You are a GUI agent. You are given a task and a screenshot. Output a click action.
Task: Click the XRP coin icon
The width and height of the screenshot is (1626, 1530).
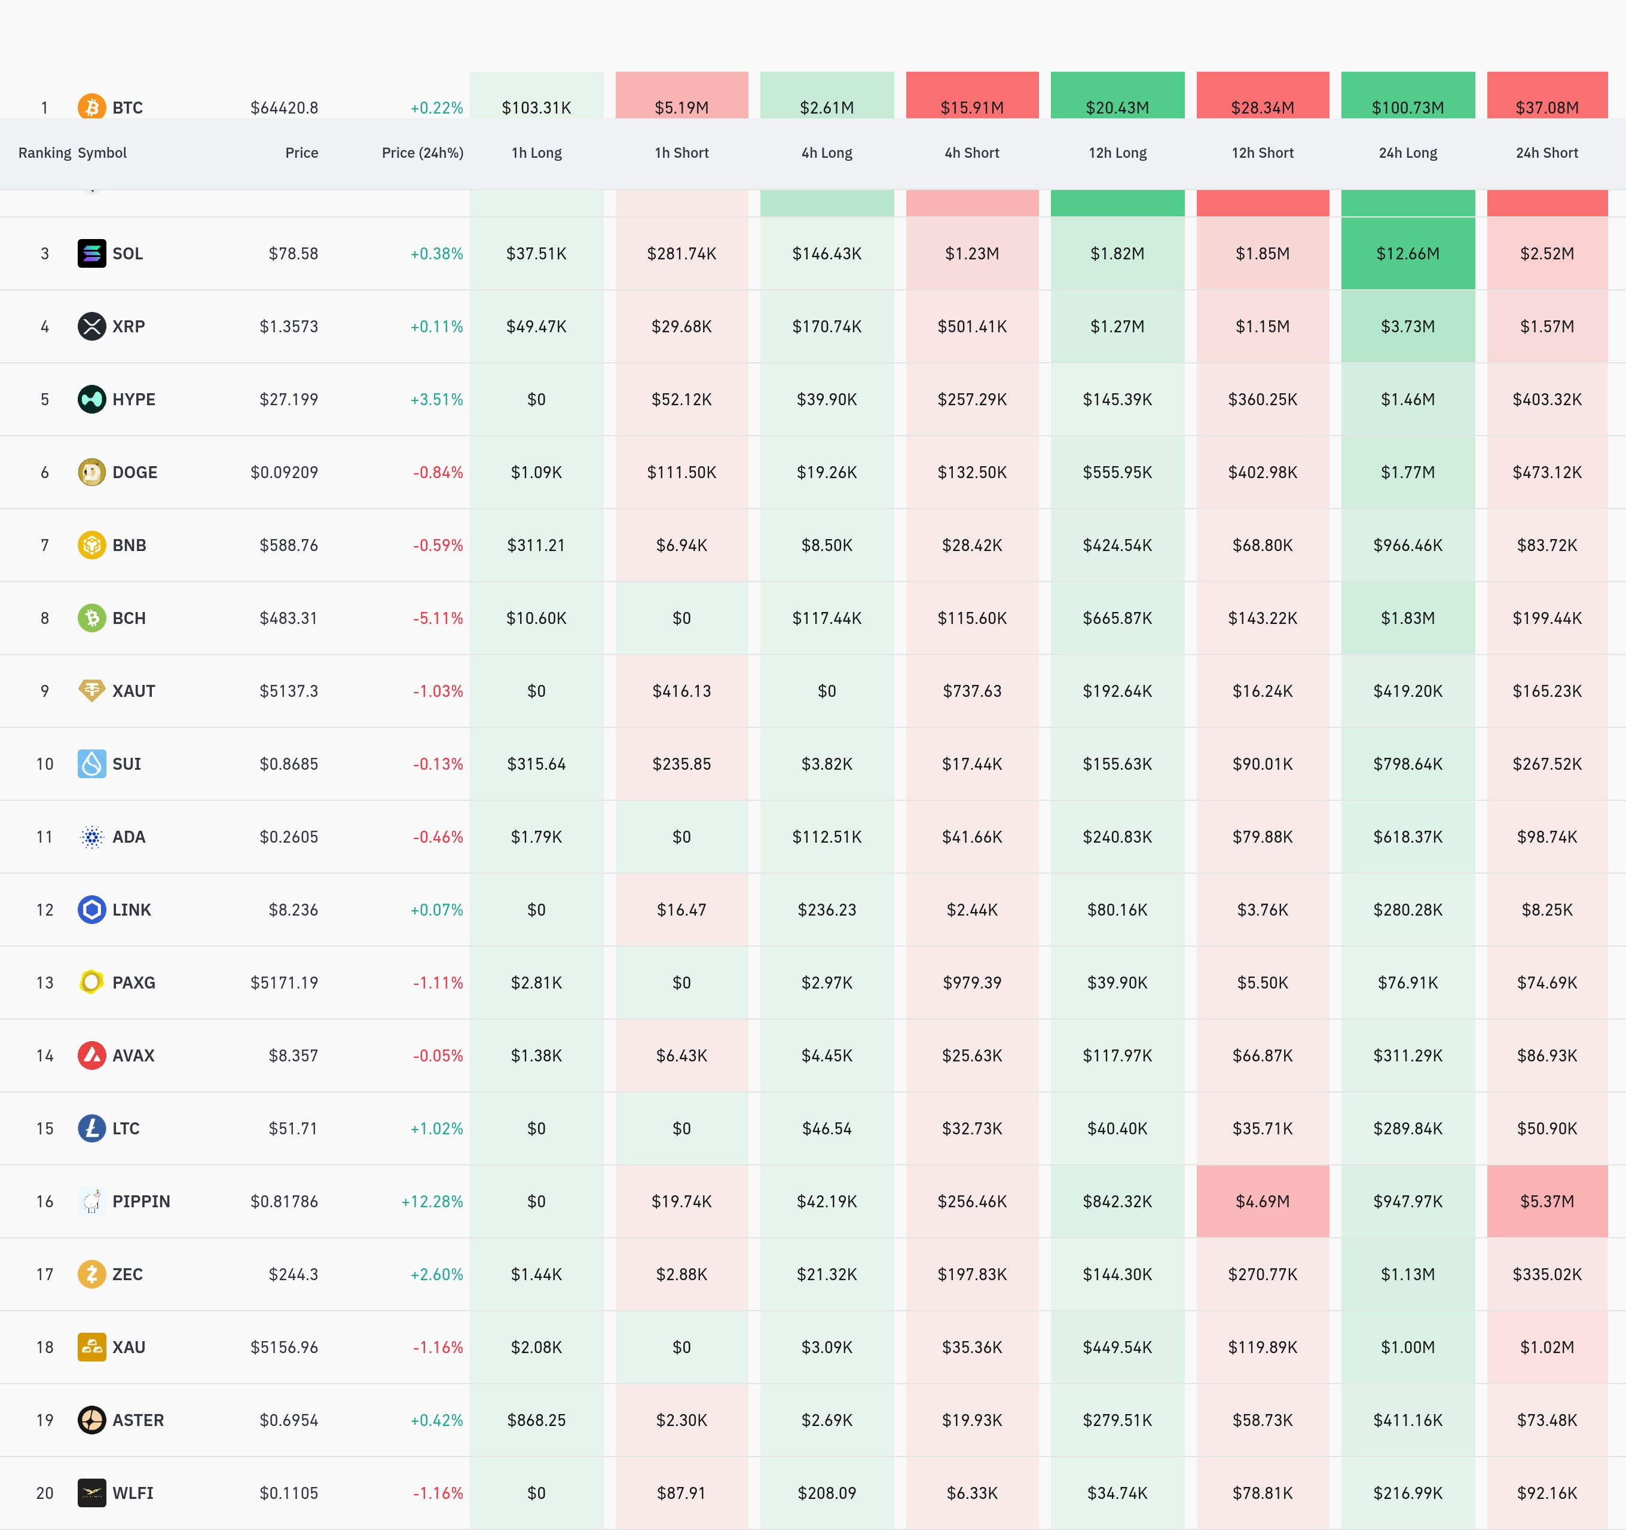91,326
